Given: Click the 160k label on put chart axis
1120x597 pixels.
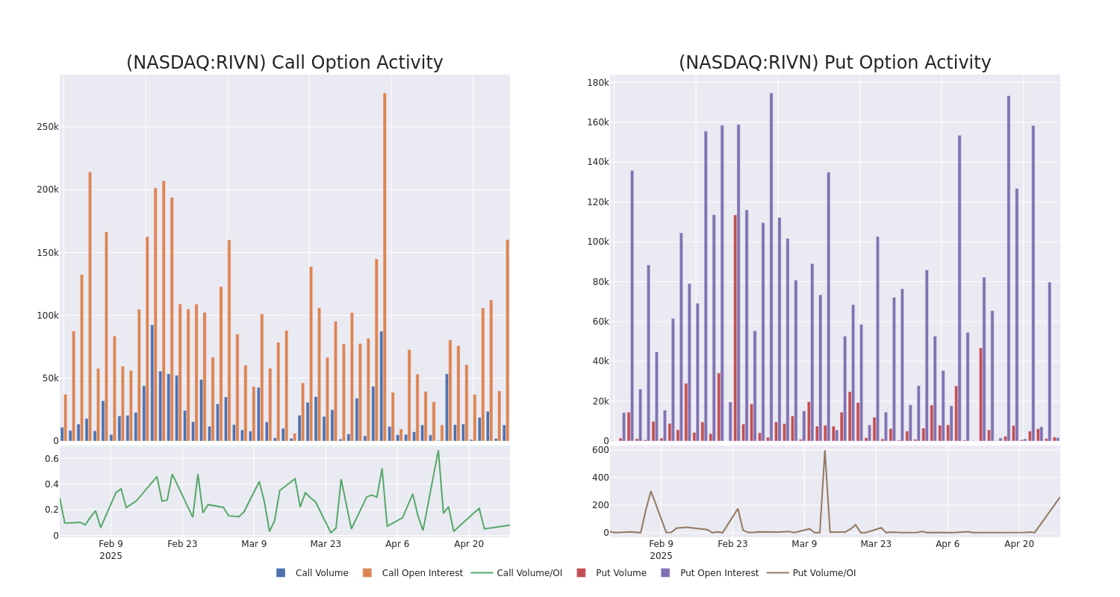Looking at the screenshot, I should [598, 122].
